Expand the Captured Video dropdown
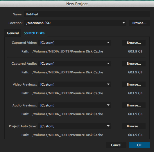The height and width of the screenshot is (152, 154). (75, 43)
